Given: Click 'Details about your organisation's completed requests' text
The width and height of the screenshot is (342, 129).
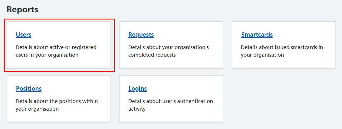Looking at the screenshot, I should (x=169, y=51).
